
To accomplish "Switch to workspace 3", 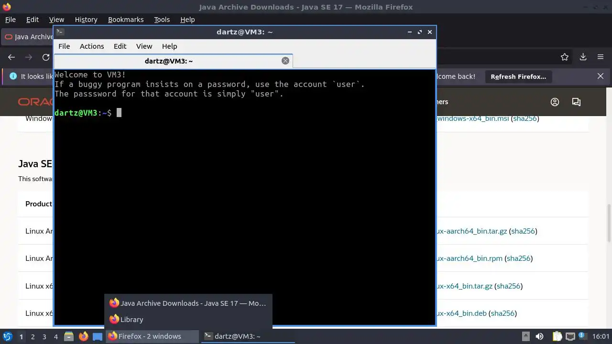I will coord(44,336).
